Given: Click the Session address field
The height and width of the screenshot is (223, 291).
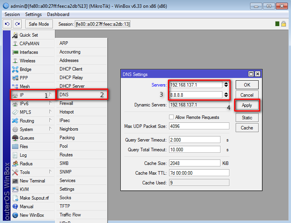Looking at the screenshot, I should [x=102, y=24].
